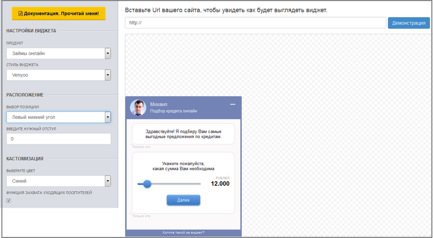
Task: Focus the http:// site URL input field
Action: (x=255, y=23)
